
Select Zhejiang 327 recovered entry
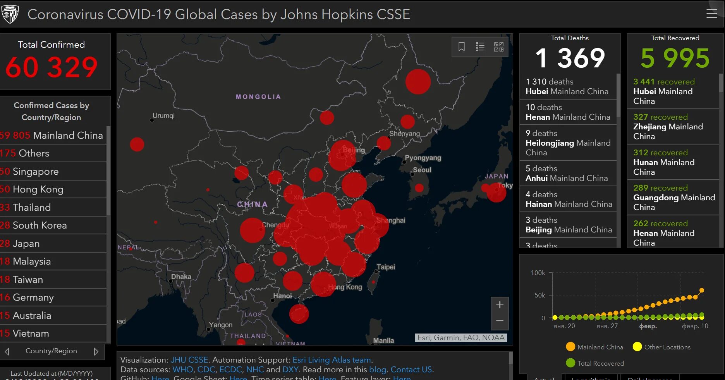click(x=673, y=126)
